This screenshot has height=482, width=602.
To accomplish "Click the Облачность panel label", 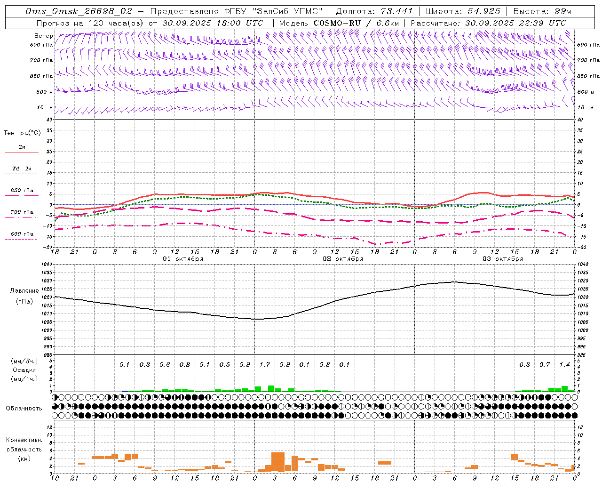I will click(24, 409).
